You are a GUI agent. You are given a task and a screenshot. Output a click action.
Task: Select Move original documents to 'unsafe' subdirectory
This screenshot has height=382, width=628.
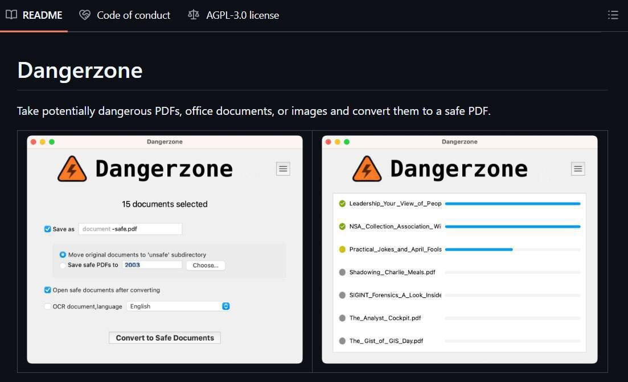pos(63,255)
